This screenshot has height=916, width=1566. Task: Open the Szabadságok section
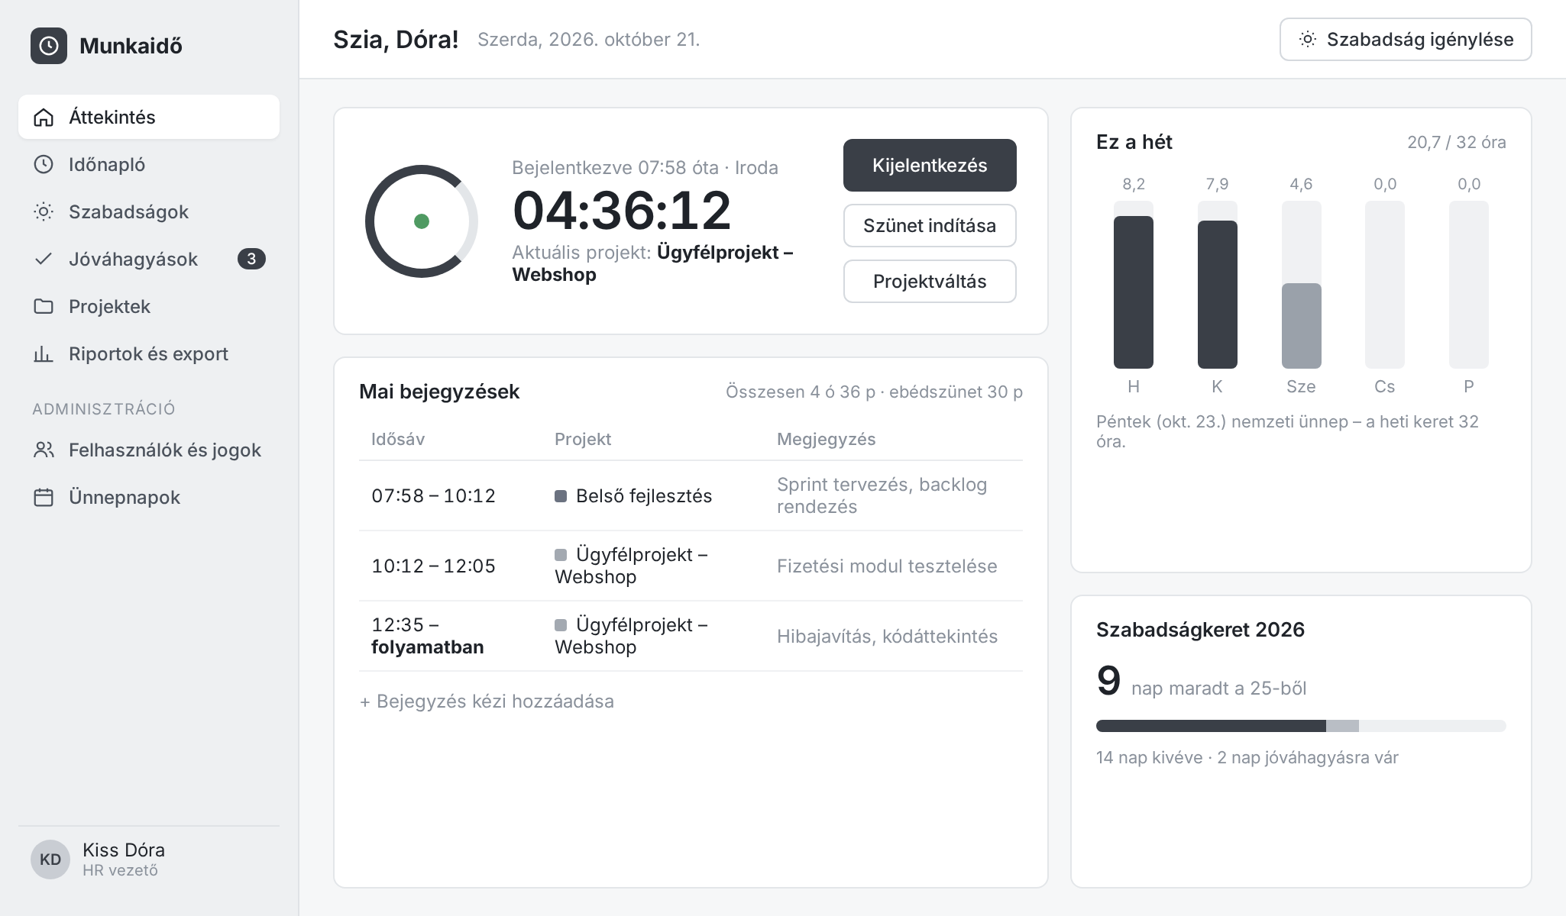pyautogui.click(x=149, y=211)
